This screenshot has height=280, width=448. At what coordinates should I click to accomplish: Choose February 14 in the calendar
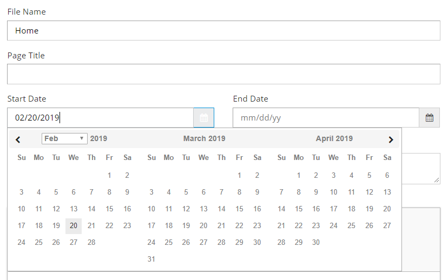tap(91, 209)
